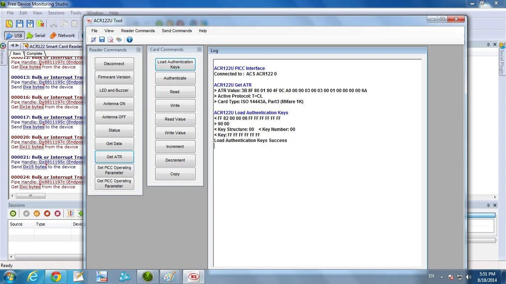Image resolution: width=506 pixels, height=284 pixels.
Task: Open Sessions menu in Monitoring Studio
Action: pos(56,13)
